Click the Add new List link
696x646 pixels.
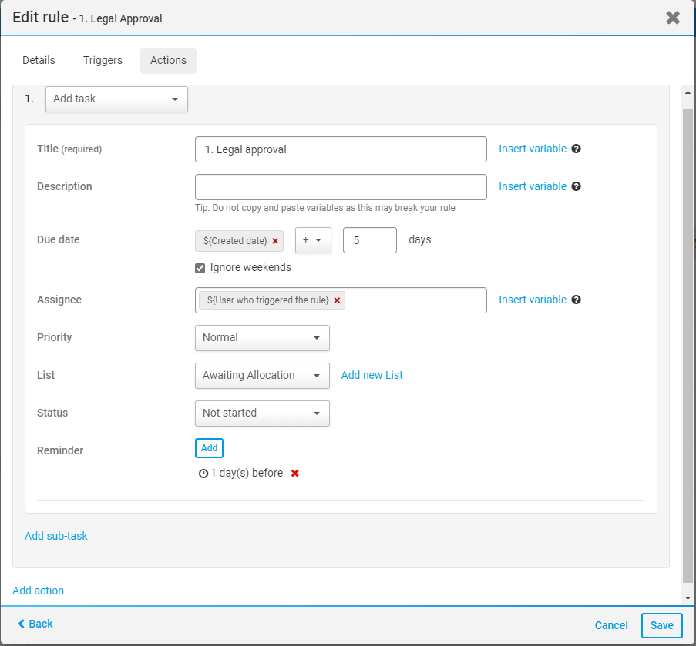(372, 375)
